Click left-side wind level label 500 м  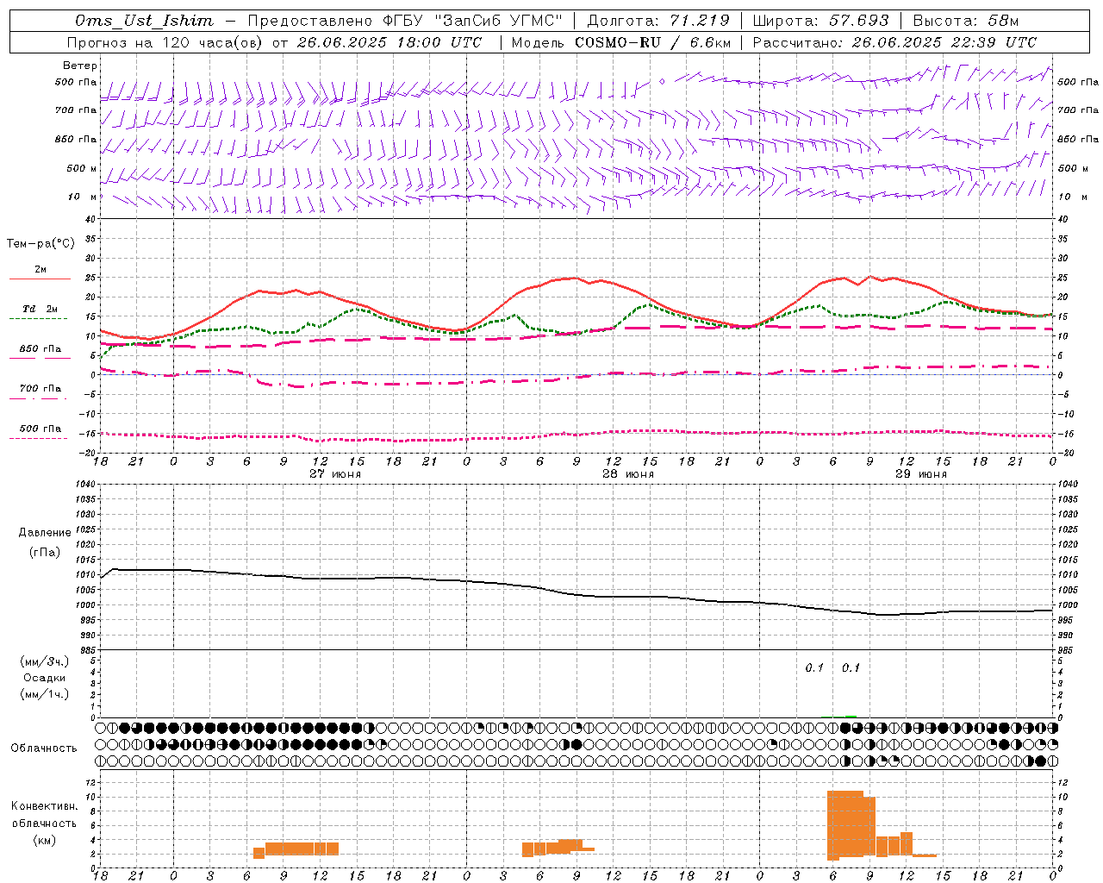[82, 168]
